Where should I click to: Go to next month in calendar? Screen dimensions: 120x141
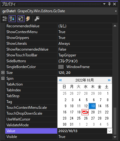[x=109, y=80]
